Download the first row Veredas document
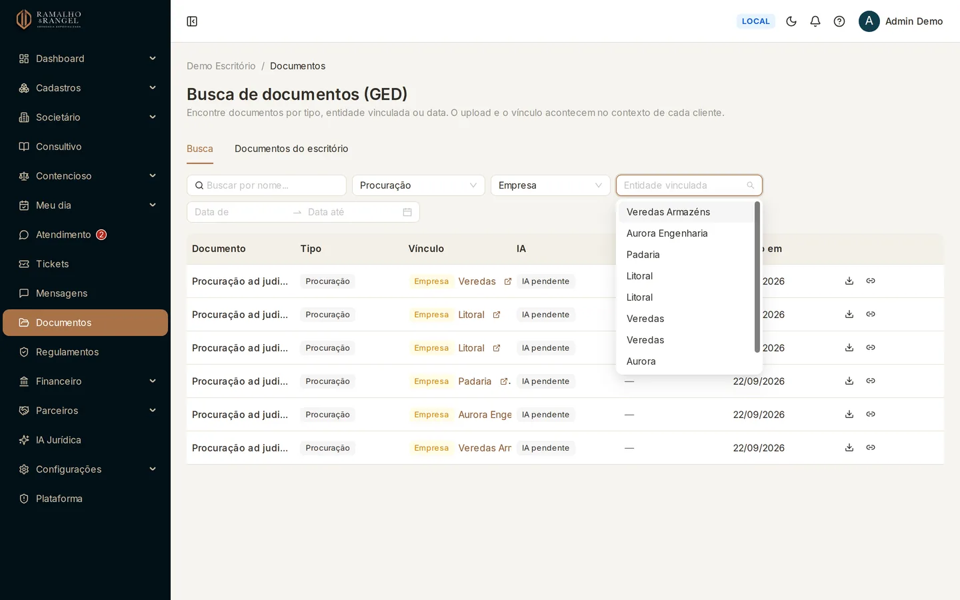The width and height of the screenshot is (960, 600). tap(849, 281)
